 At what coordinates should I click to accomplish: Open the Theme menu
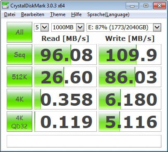58,14
